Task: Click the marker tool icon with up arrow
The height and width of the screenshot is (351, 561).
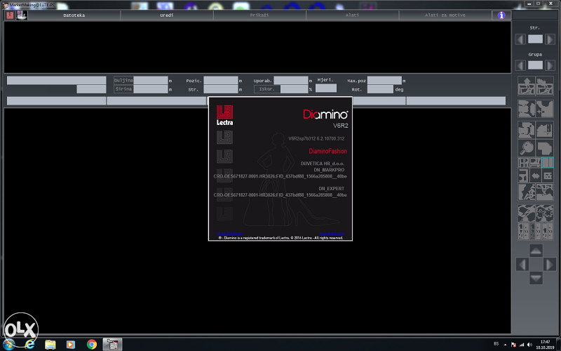Action: pyautogui.click(x=527, y=86)
